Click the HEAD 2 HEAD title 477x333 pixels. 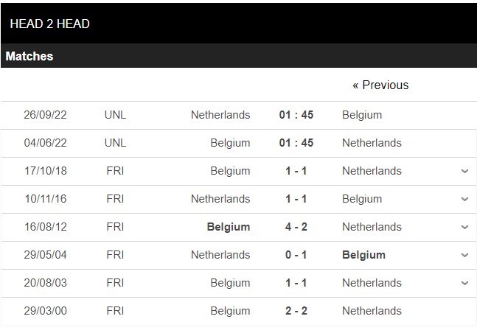(50, 24)
